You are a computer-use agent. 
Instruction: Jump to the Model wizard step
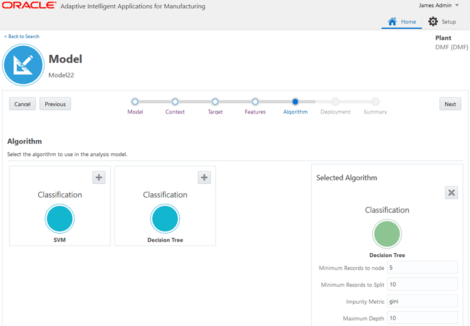135,102
